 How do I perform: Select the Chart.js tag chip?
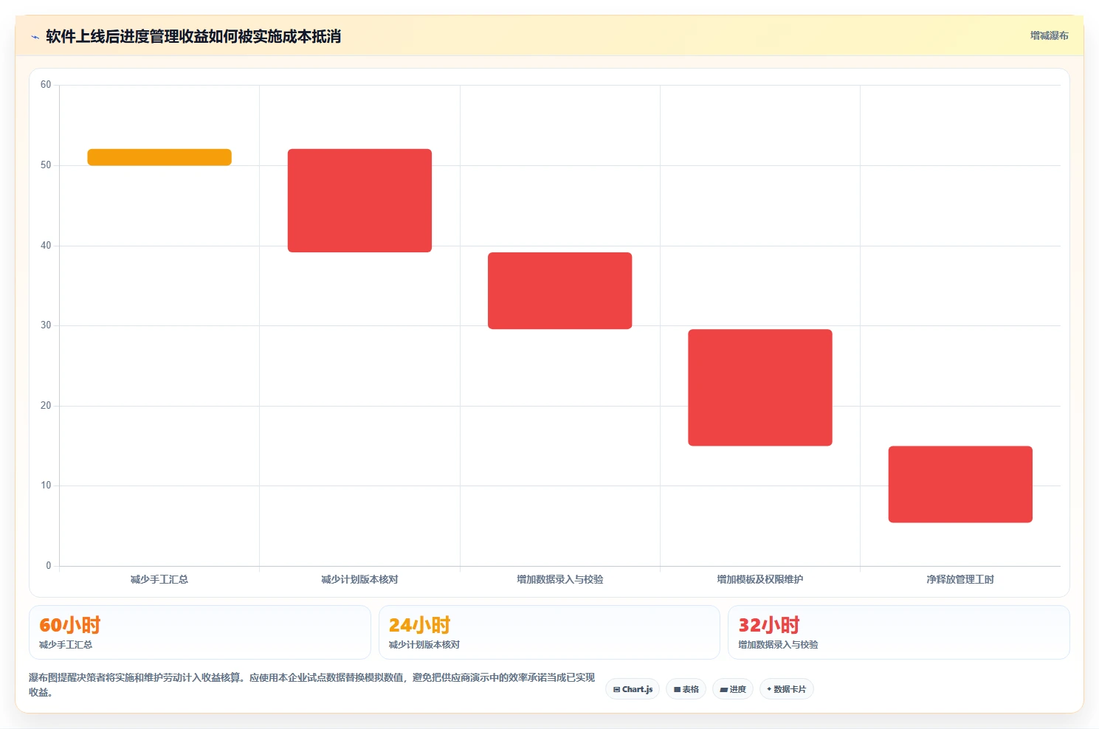pyautogui.click(x=633, y=689)
